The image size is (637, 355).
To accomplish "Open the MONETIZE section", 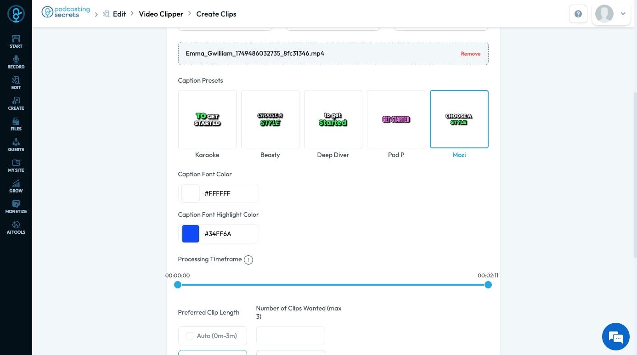I will point(16,207).
